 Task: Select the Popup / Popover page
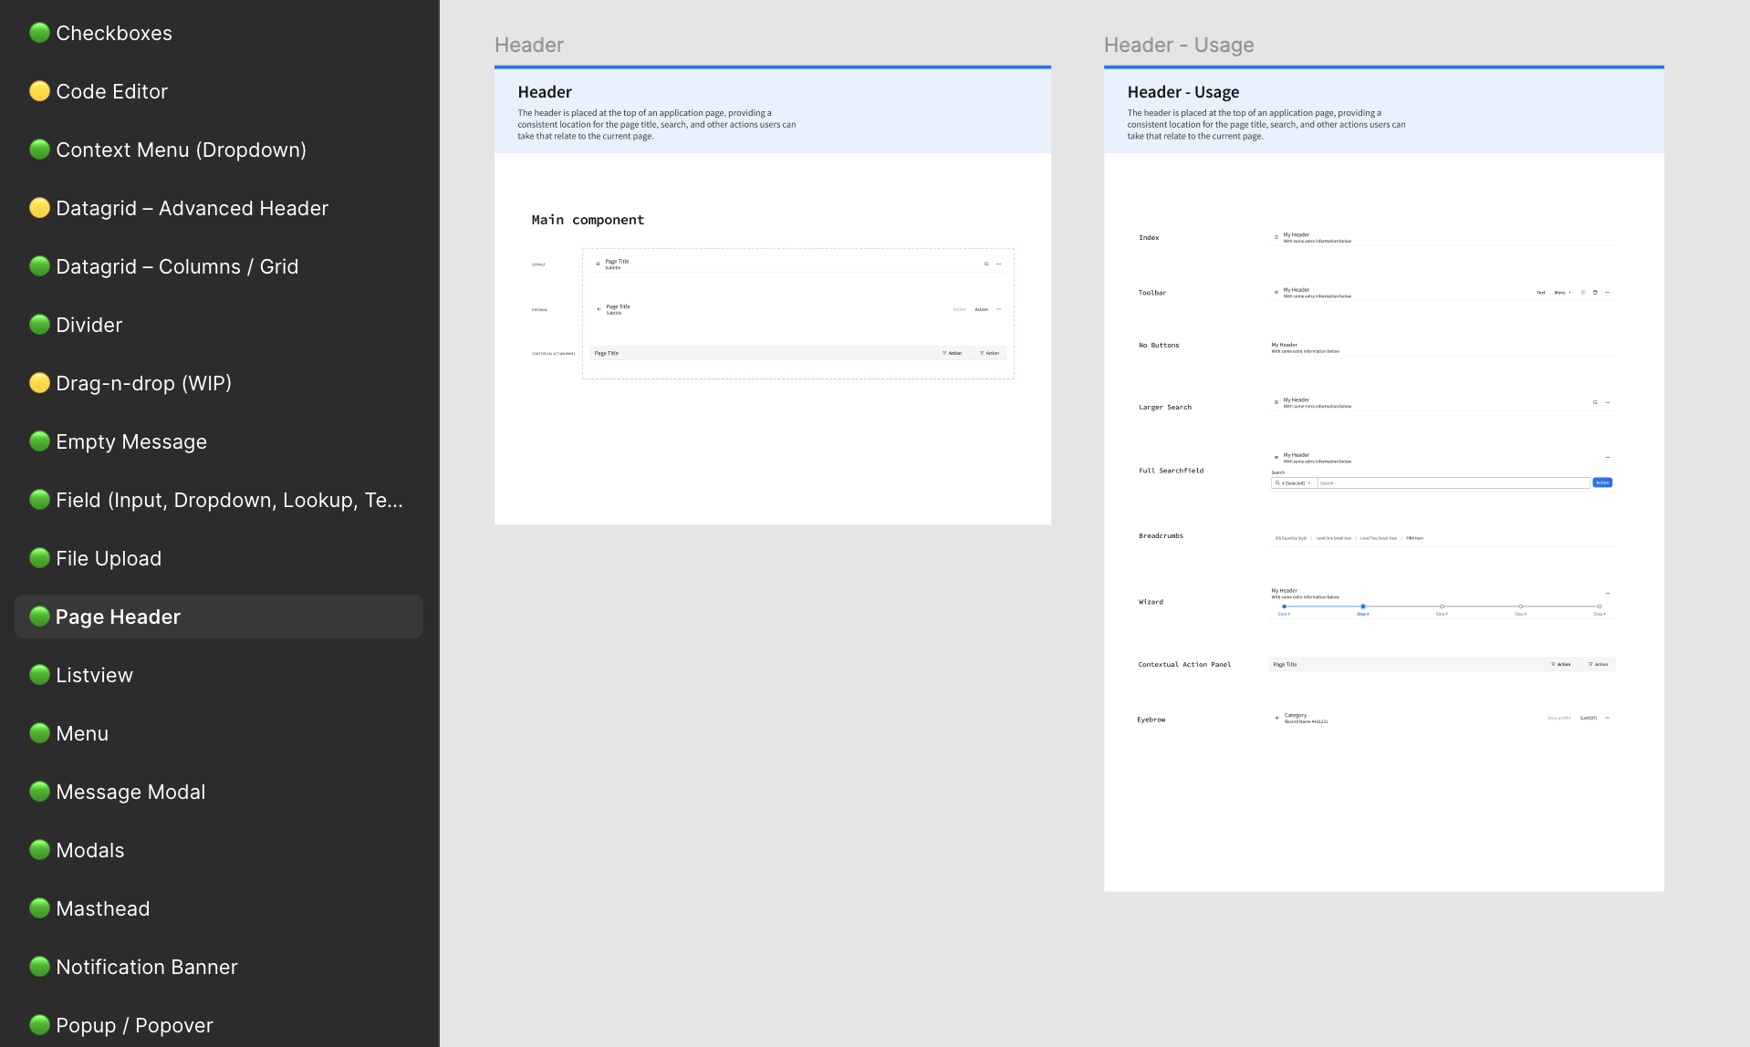coord(219,1025)
